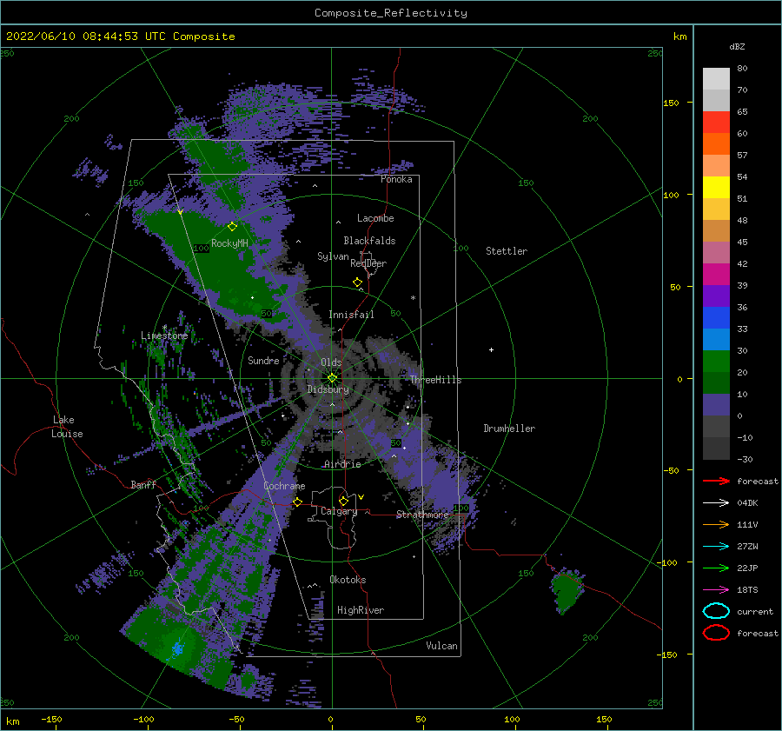Select the white 04DK arrow icon
Image resolution: width=782 pixels, height=731 pixels.
click(716, 502)
